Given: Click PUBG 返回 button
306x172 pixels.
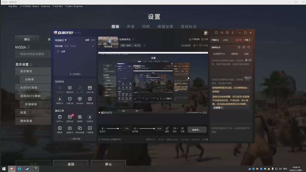Looking at the screenshot, I should click(x=71, y=164).
